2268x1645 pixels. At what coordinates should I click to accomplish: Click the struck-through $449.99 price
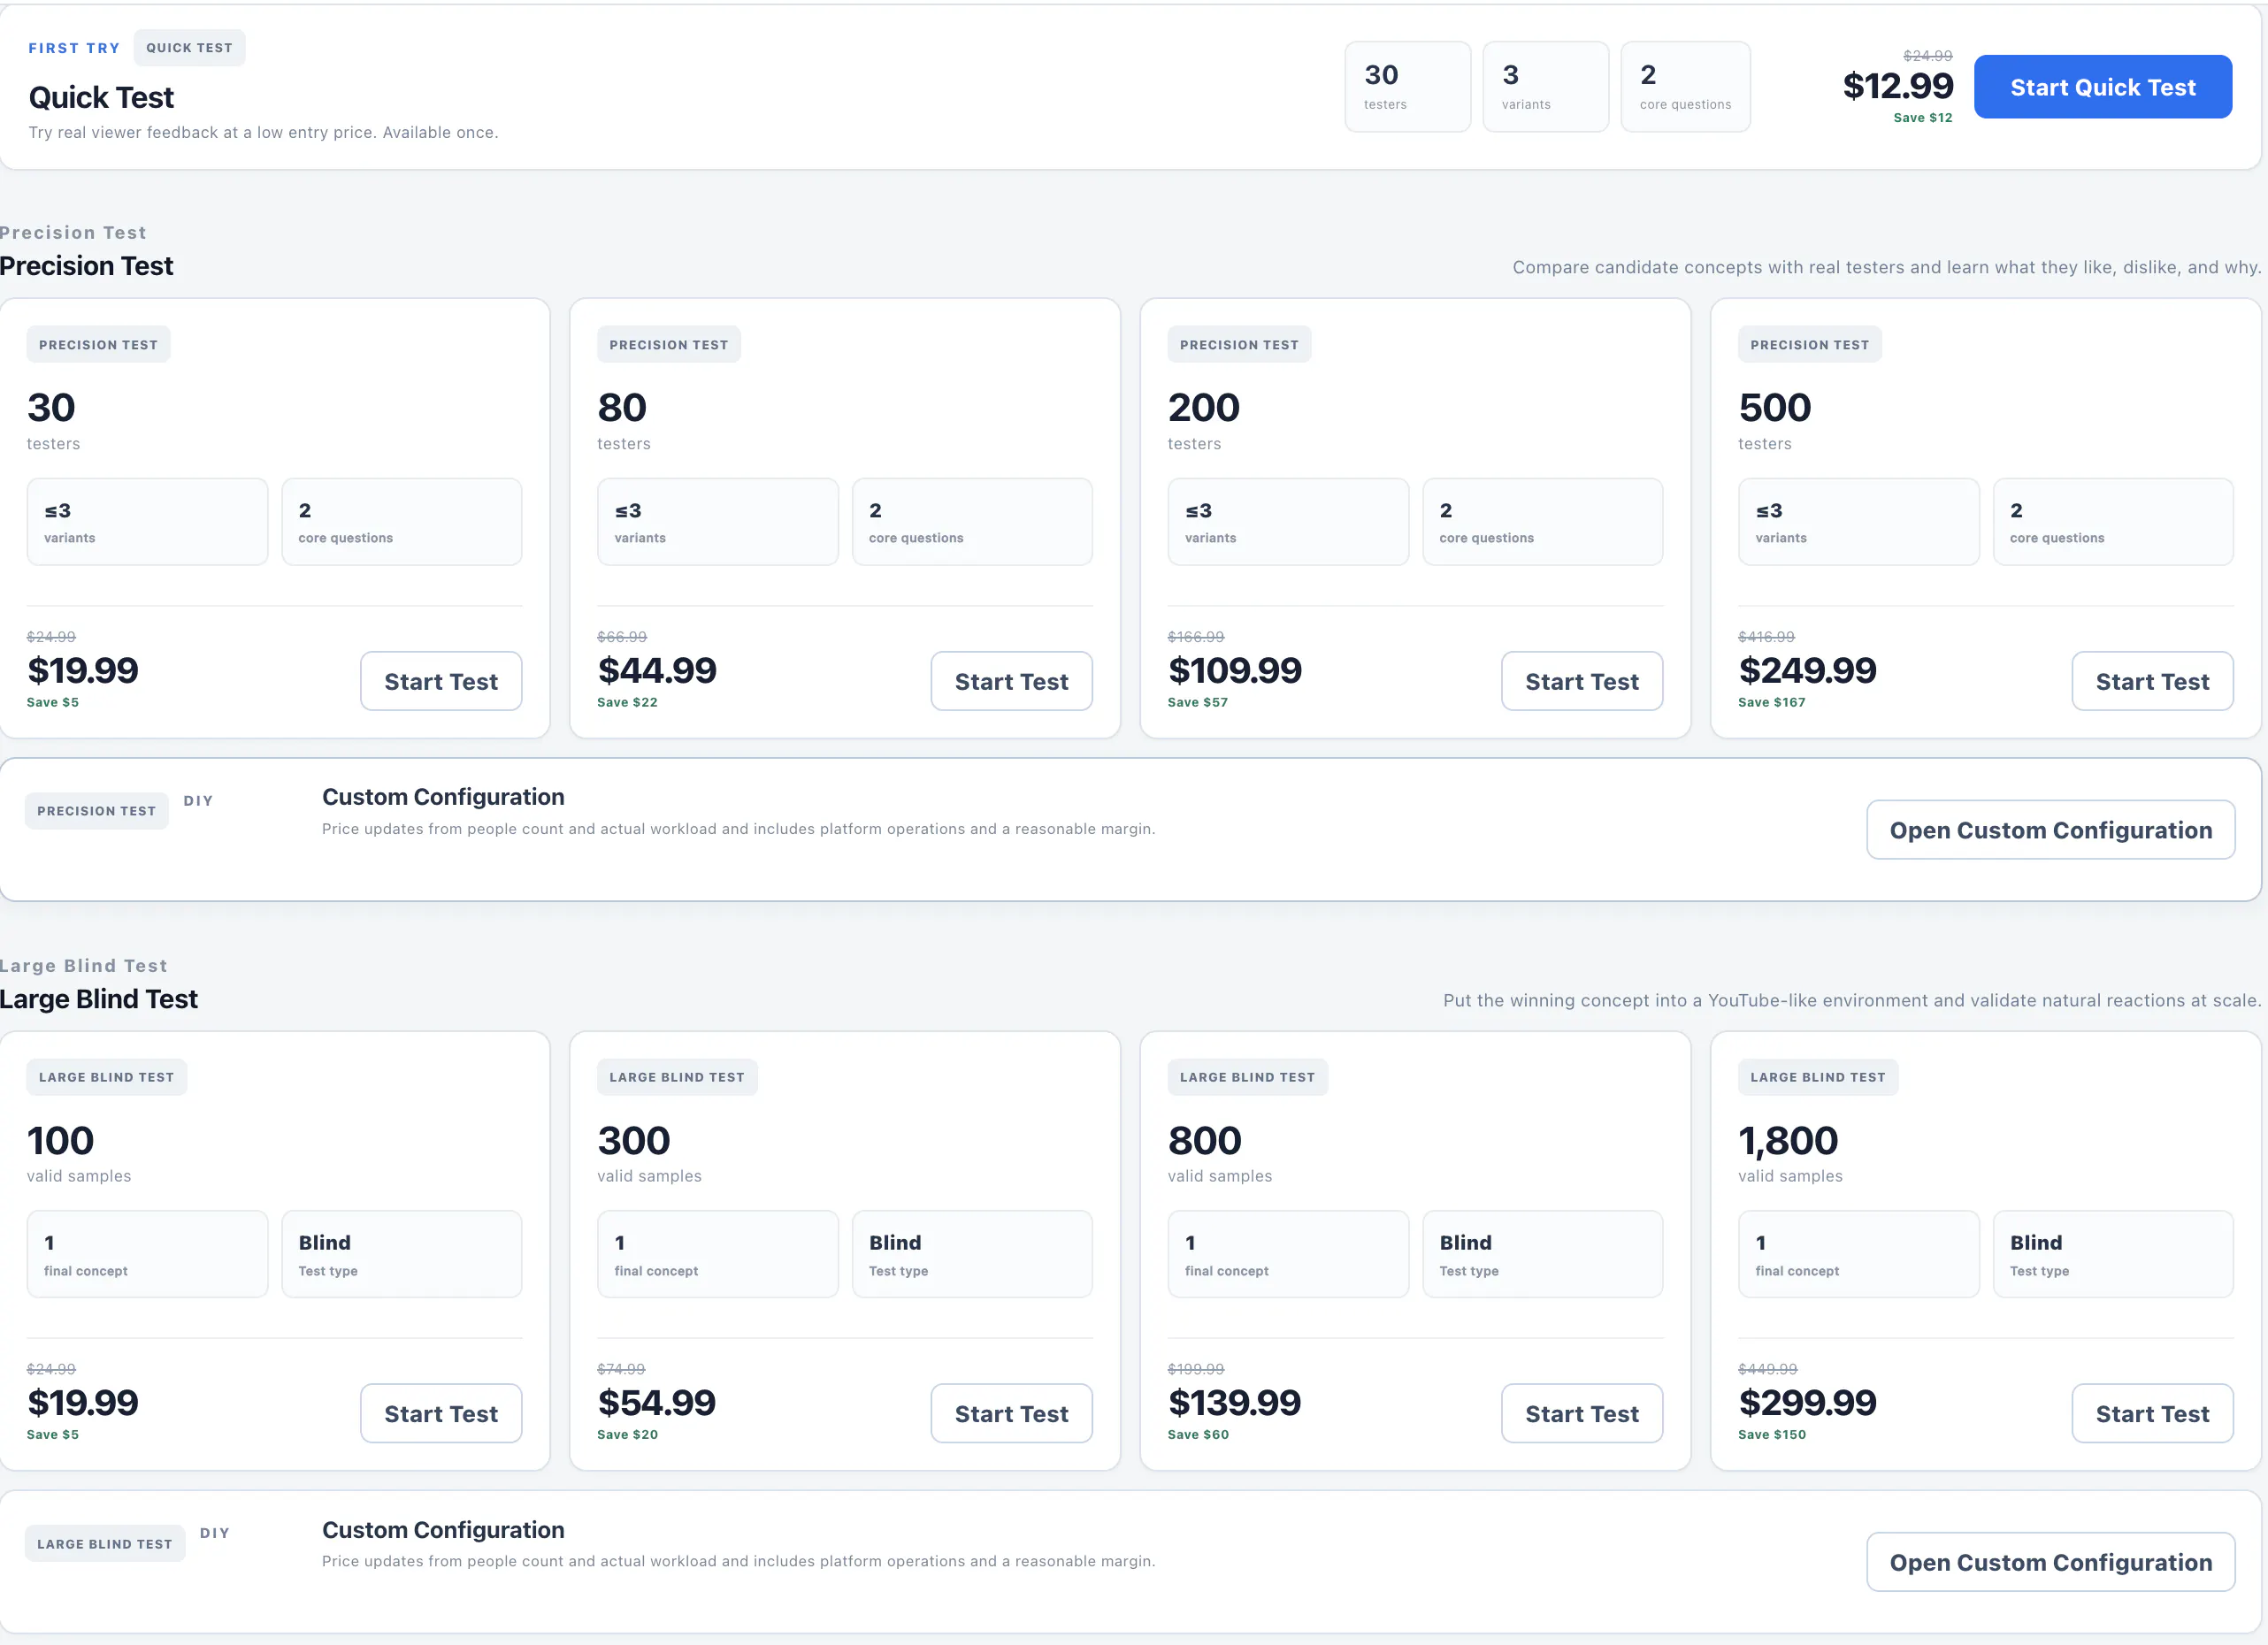tap(1767, 1369)
